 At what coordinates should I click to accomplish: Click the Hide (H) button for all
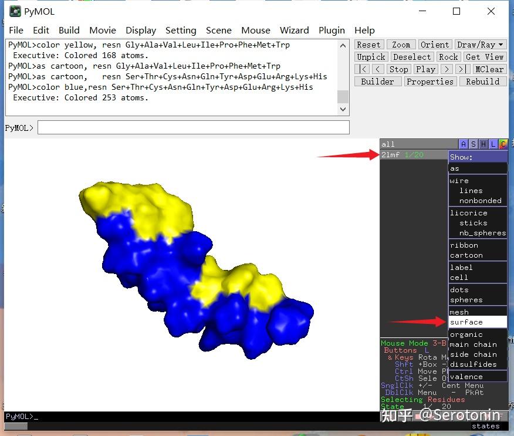click(483, 144)
